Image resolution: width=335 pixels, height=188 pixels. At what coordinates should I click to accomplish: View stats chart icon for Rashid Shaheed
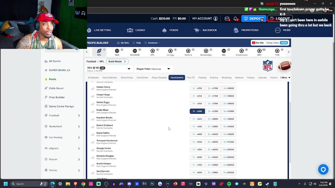pyautogui.click(x=92, y=127)
